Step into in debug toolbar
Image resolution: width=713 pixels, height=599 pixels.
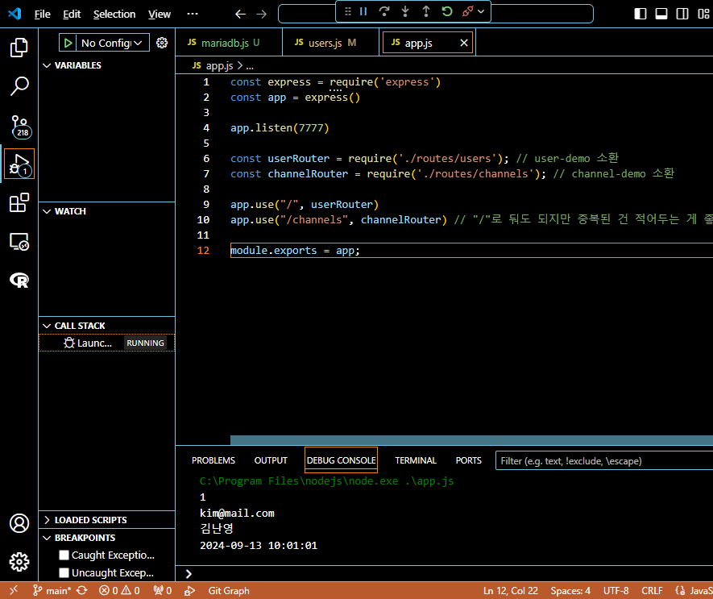[x=404, y=11]
